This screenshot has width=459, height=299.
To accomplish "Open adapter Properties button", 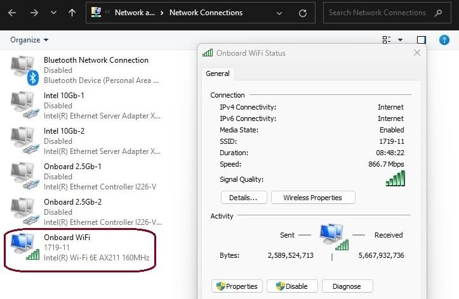I will [x=237, y=286].
